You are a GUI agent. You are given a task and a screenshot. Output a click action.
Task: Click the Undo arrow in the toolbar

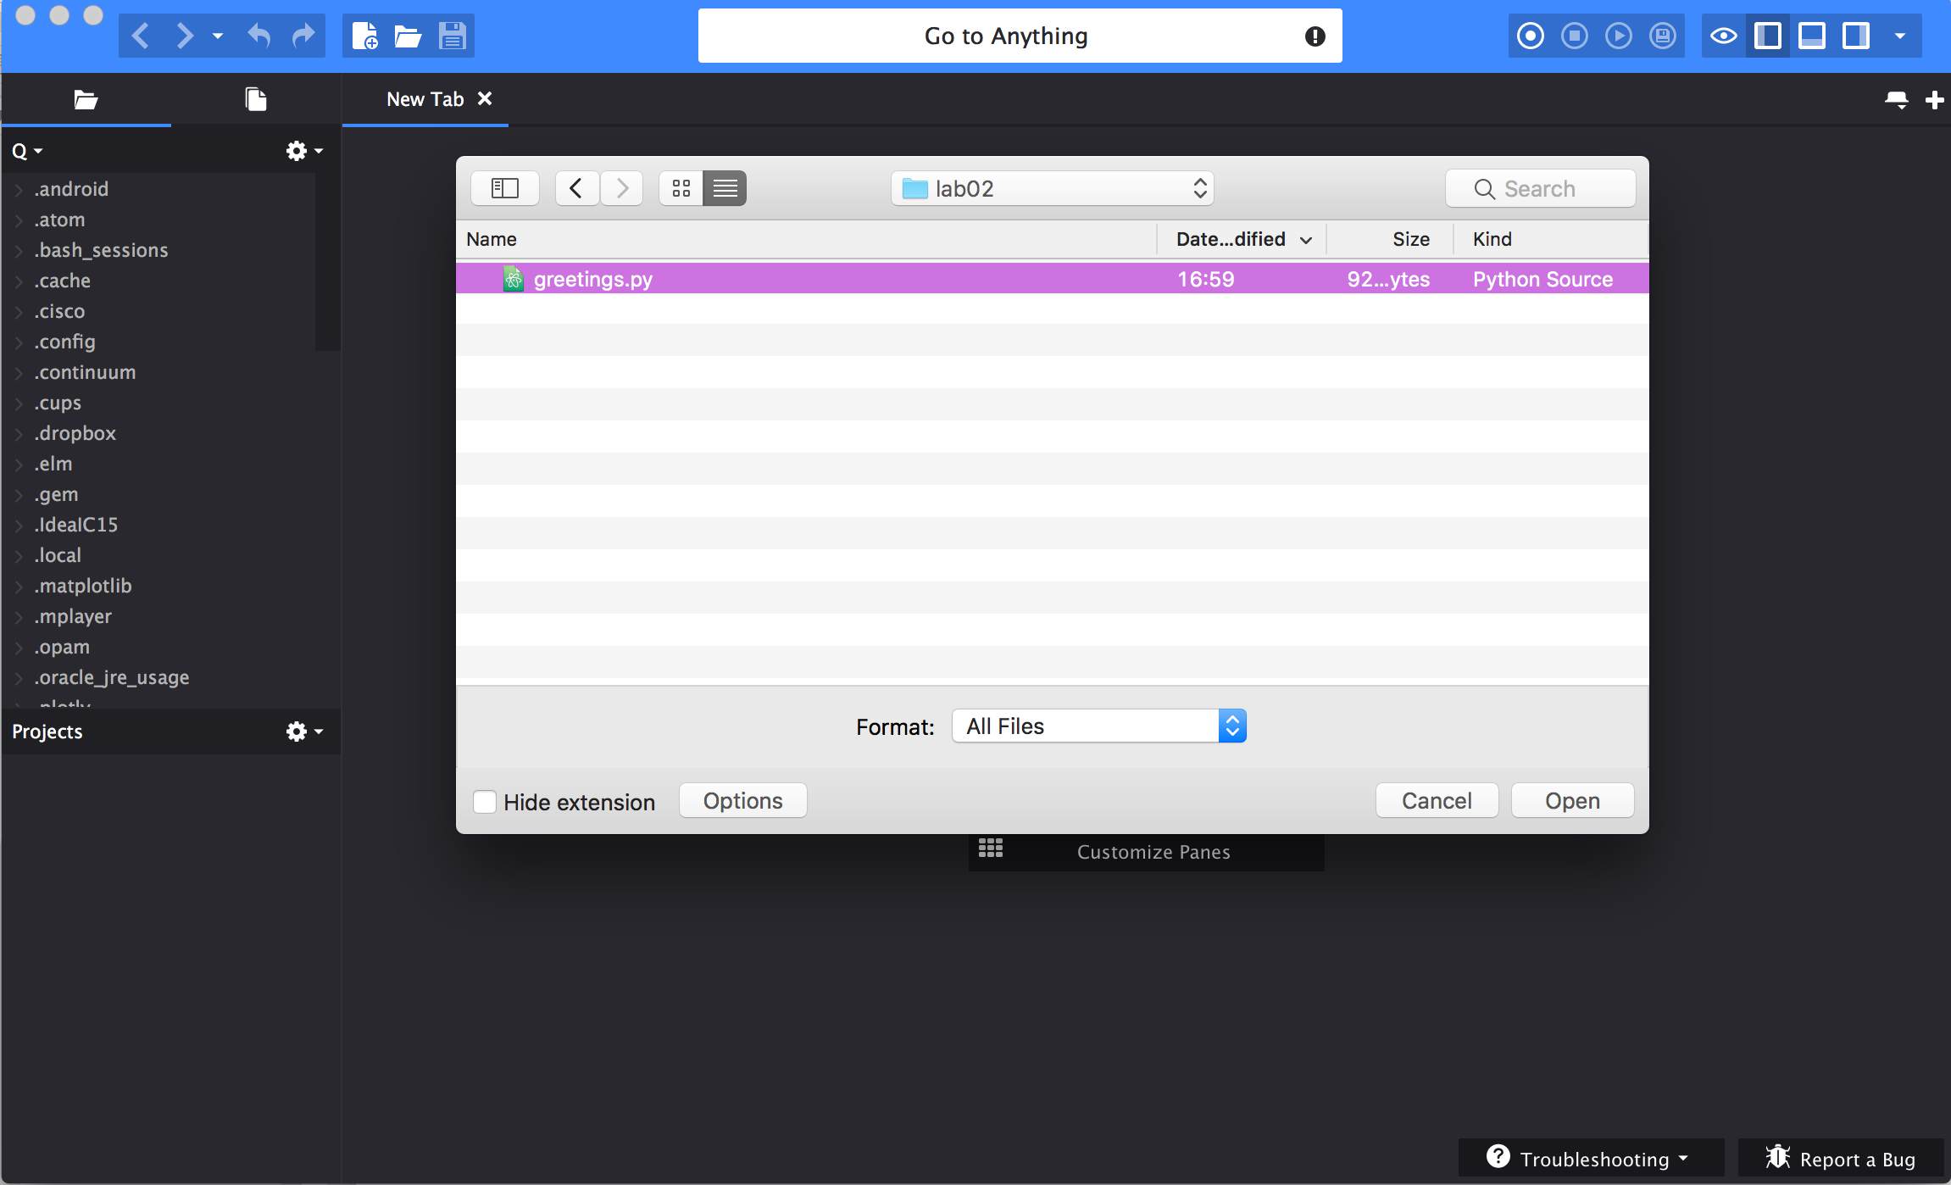click(x=259, y=36)
